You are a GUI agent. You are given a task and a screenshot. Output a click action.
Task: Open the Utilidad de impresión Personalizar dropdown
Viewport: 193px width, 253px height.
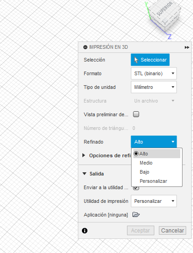(154, 201)
